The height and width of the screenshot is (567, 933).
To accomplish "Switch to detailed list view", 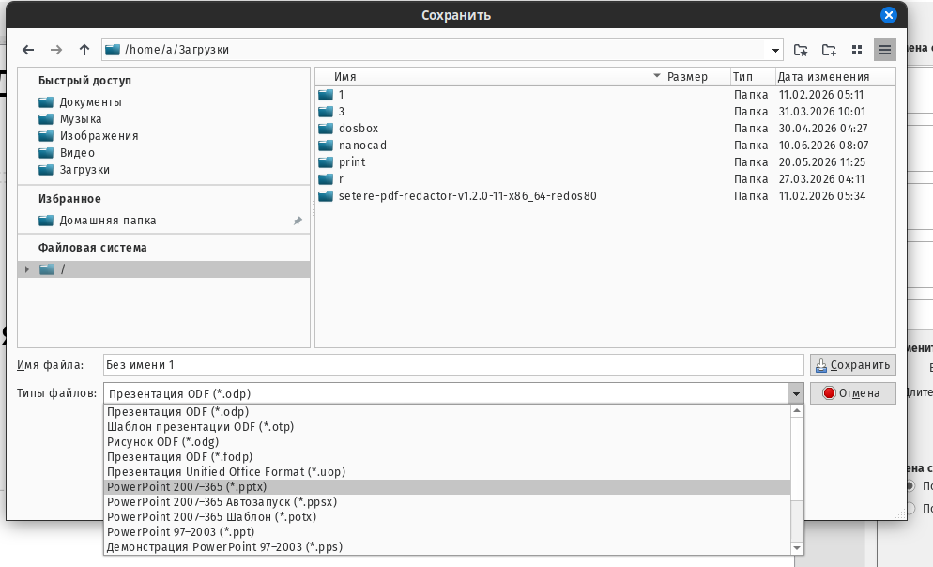I will [x=885, y=50].
